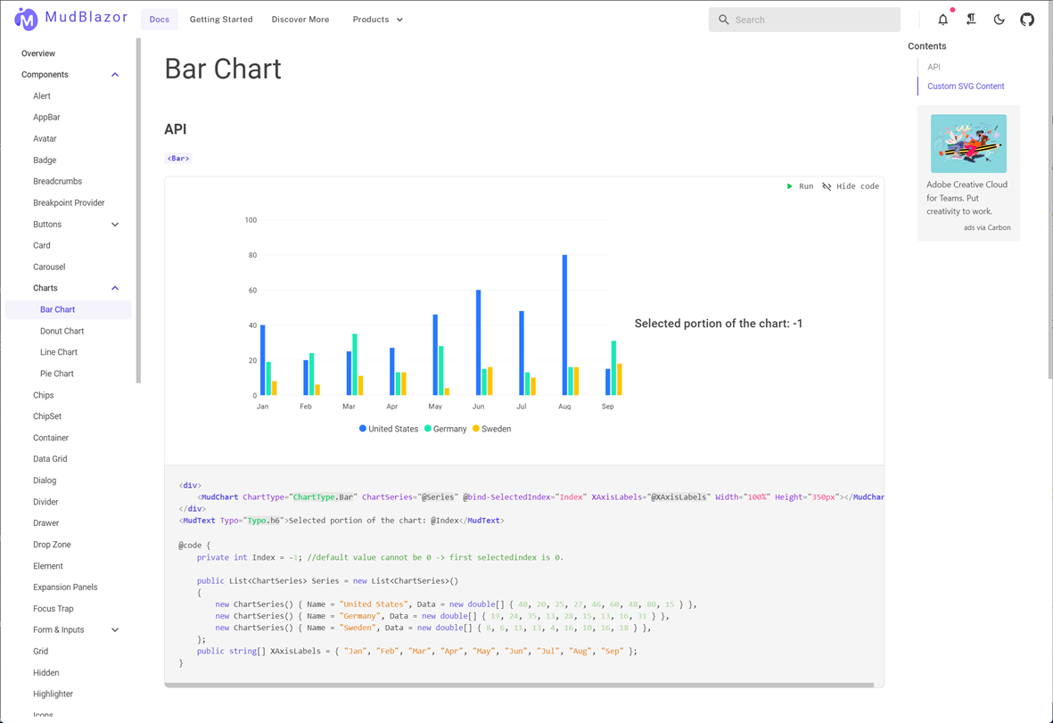This screenshot has height=723, width=1053.
Task: Click the Hide code eye icon
Action: 827,186
